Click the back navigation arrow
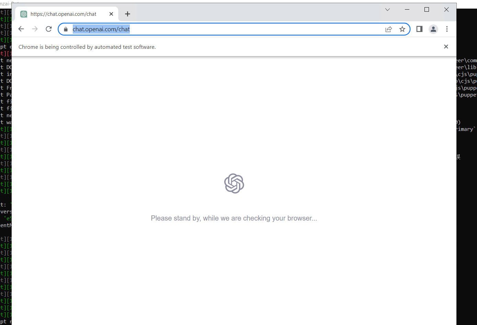Viewport: 477px width, 325px height. pos(21,29)
